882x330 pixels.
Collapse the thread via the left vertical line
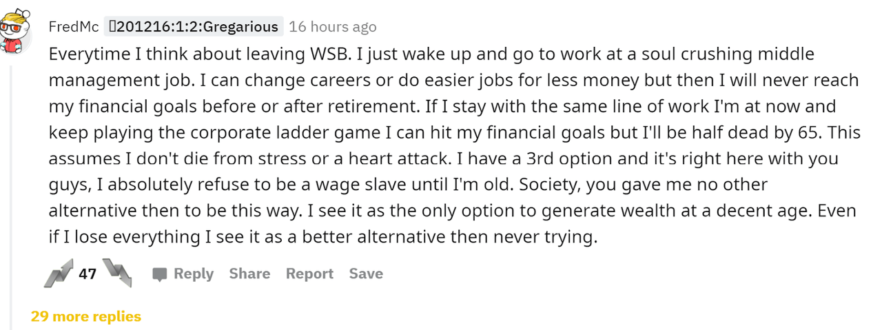[x=10, y=193]
